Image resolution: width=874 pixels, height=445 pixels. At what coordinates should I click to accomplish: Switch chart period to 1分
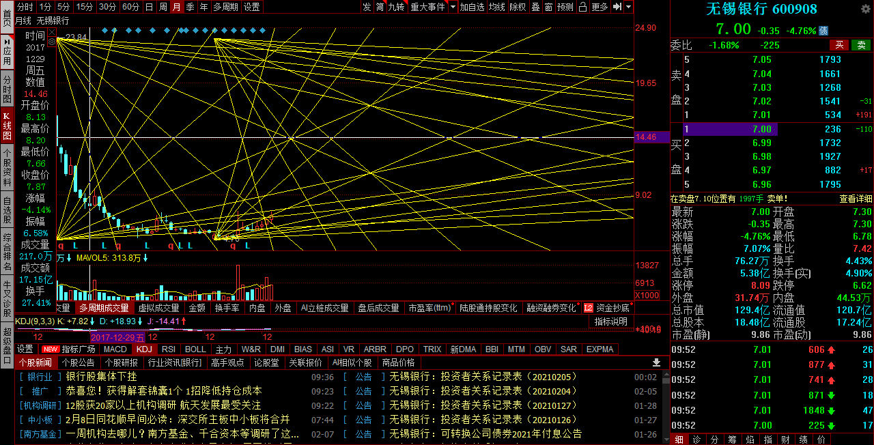click(x=45, y=7)
